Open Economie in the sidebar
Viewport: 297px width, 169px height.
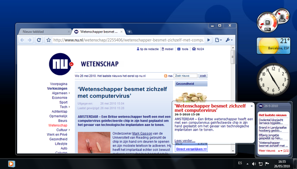click(60, 98)
